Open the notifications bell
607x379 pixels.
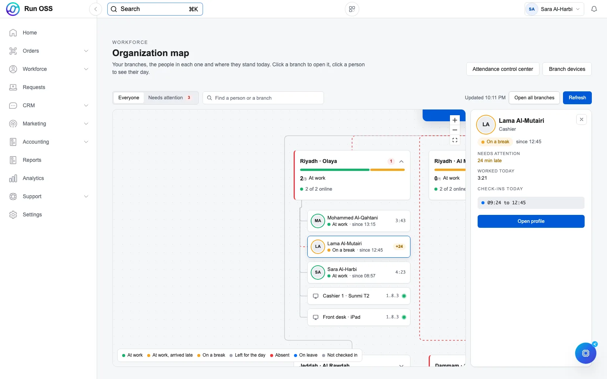pyautogui.click(x=594, y=9)
